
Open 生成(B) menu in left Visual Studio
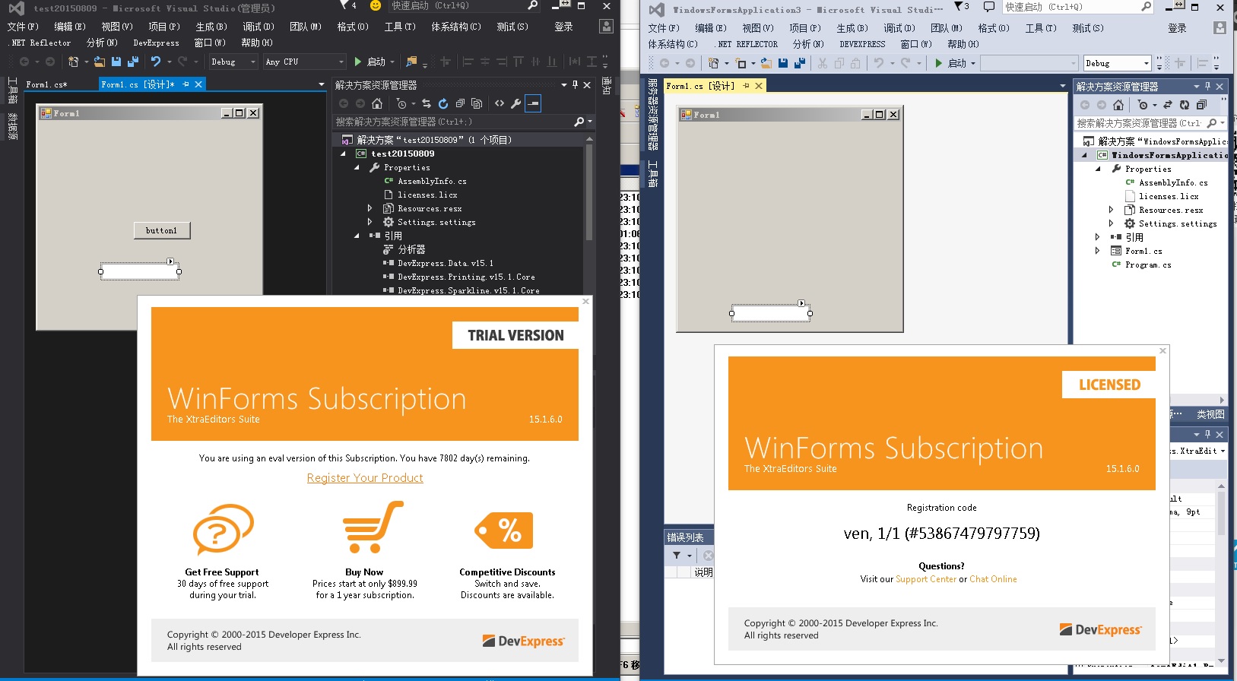[x=211, y=27]
